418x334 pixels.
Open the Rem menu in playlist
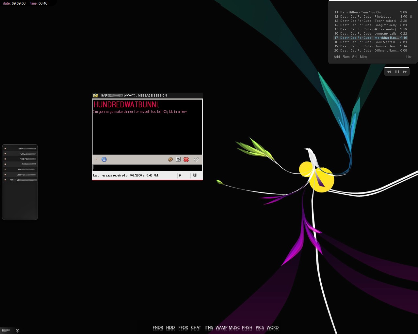click(x=346, y=57)
